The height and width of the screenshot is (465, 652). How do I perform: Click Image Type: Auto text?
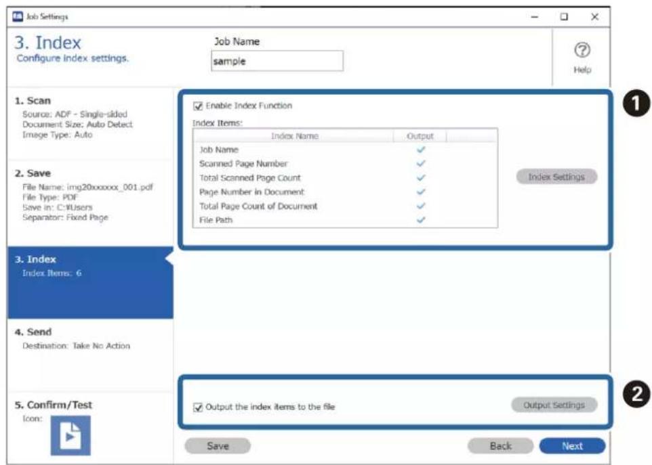pos(58,135)
